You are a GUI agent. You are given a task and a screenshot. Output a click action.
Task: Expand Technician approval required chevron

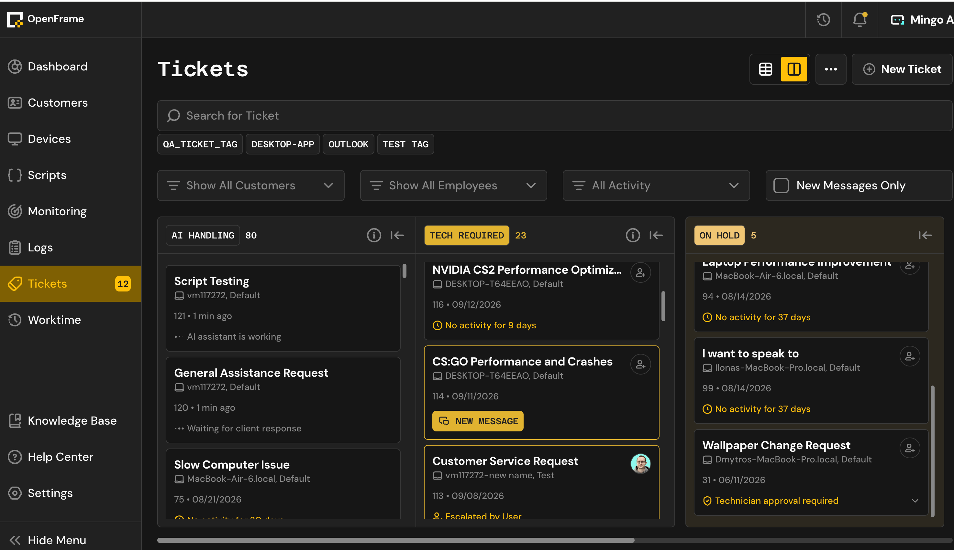tap(915, 501)
